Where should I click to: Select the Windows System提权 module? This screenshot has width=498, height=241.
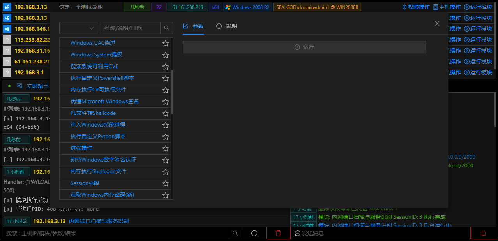pyautogui.click(x=96, y=55)
